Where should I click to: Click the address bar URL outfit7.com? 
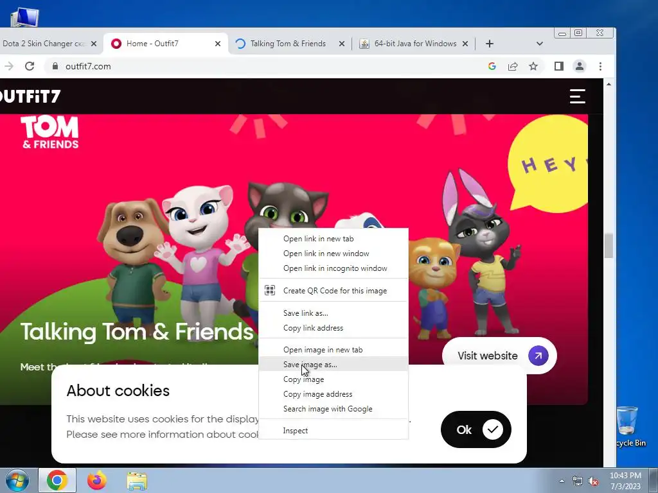pyautogui.click(x=88, y=66)
